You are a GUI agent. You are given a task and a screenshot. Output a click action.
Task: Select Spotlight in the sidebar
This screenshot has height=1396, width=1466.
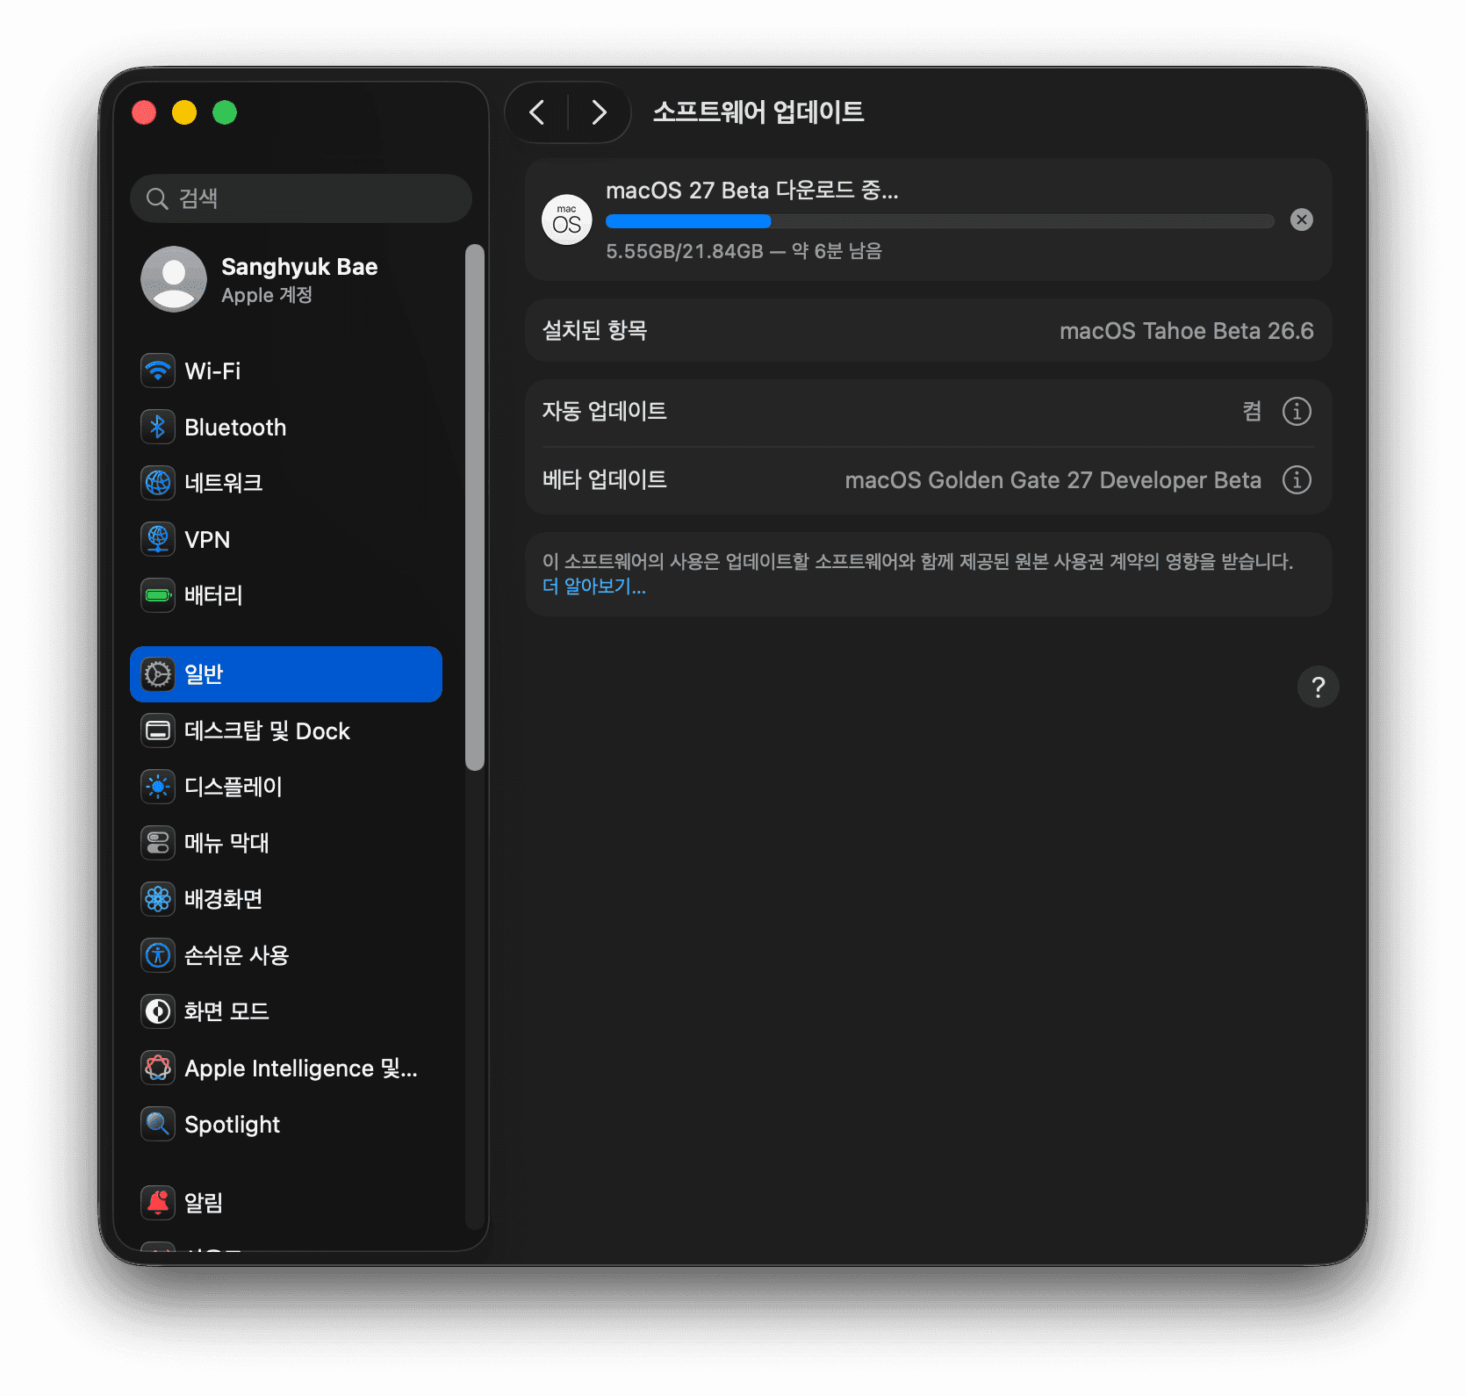(286, 1124)
